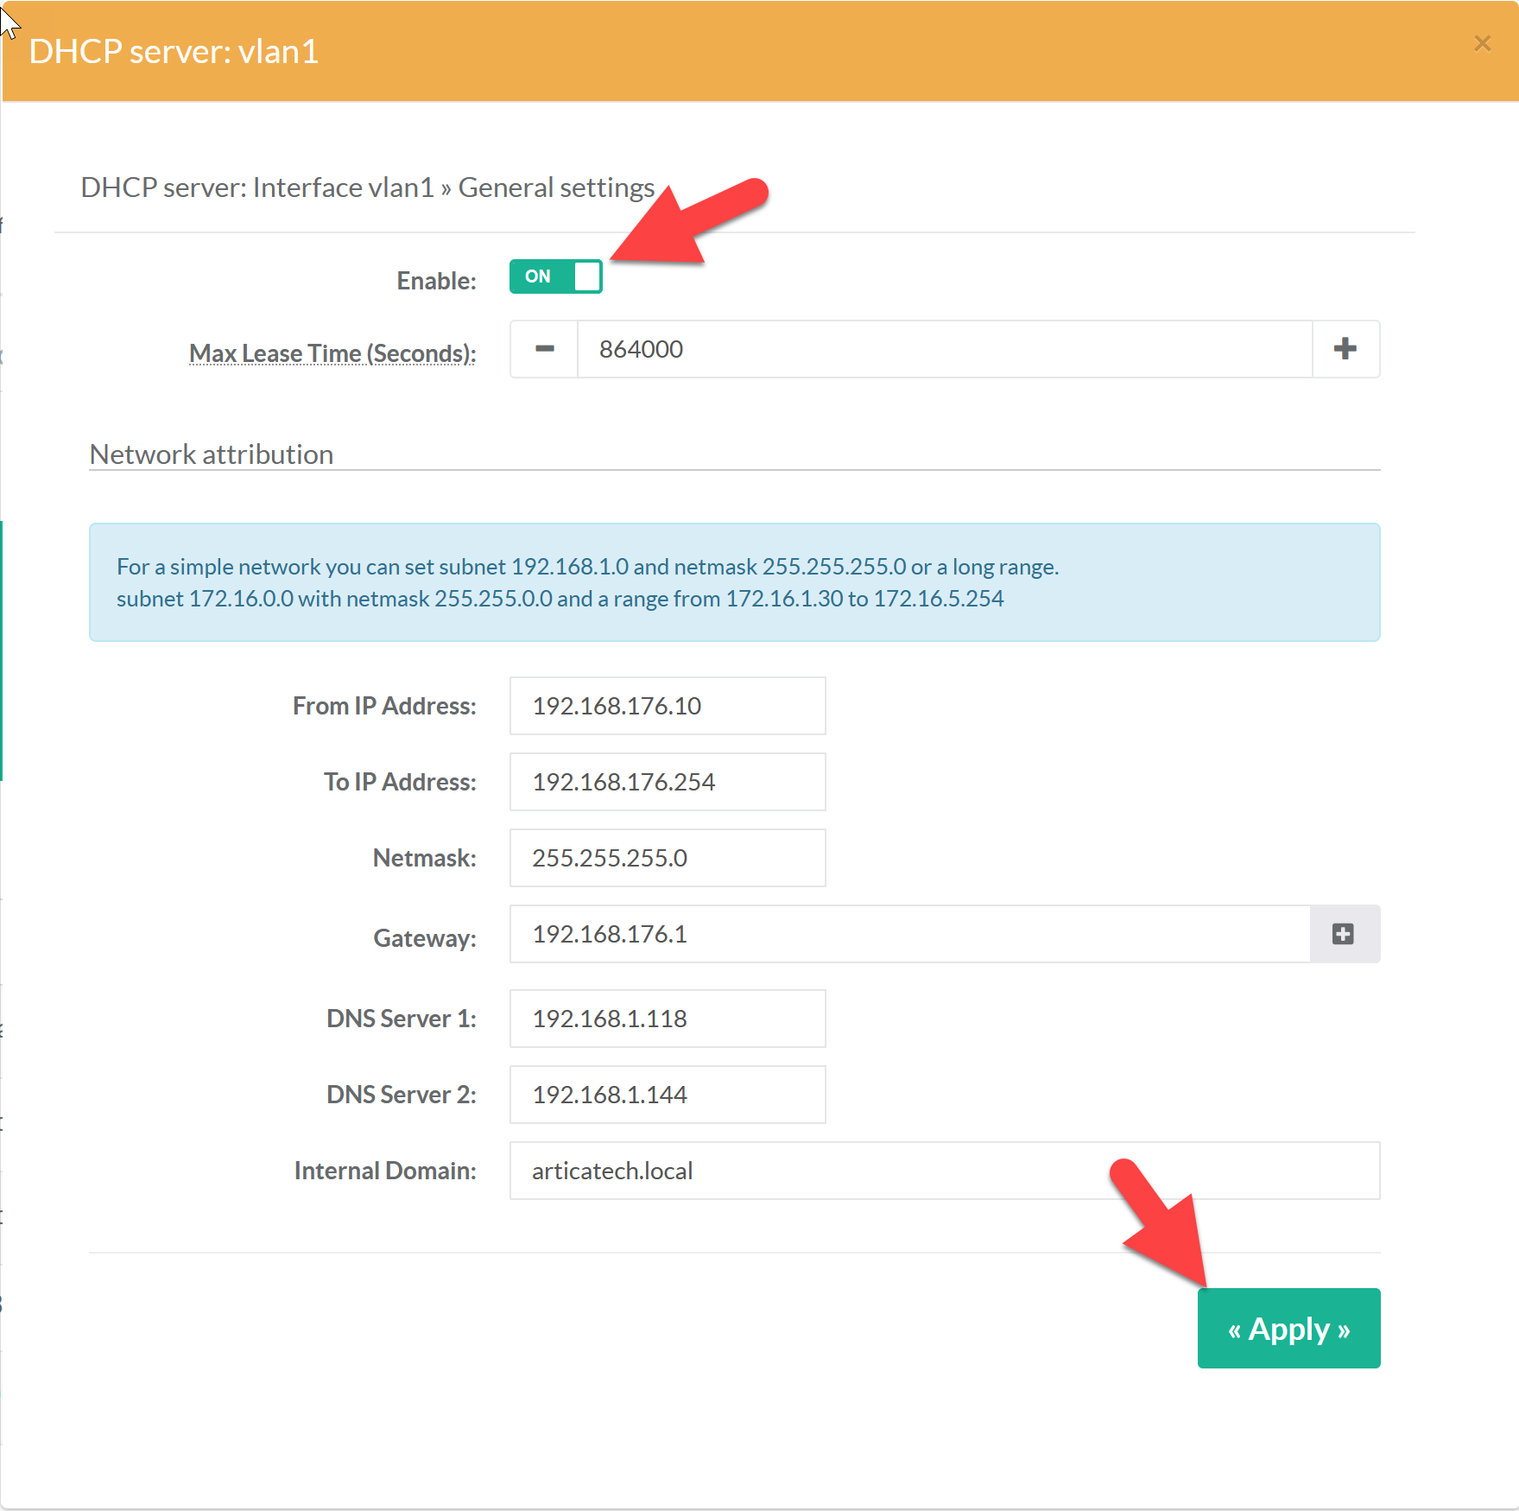Select the Netmask input field

pyautogui.click(x=667, y=858)
